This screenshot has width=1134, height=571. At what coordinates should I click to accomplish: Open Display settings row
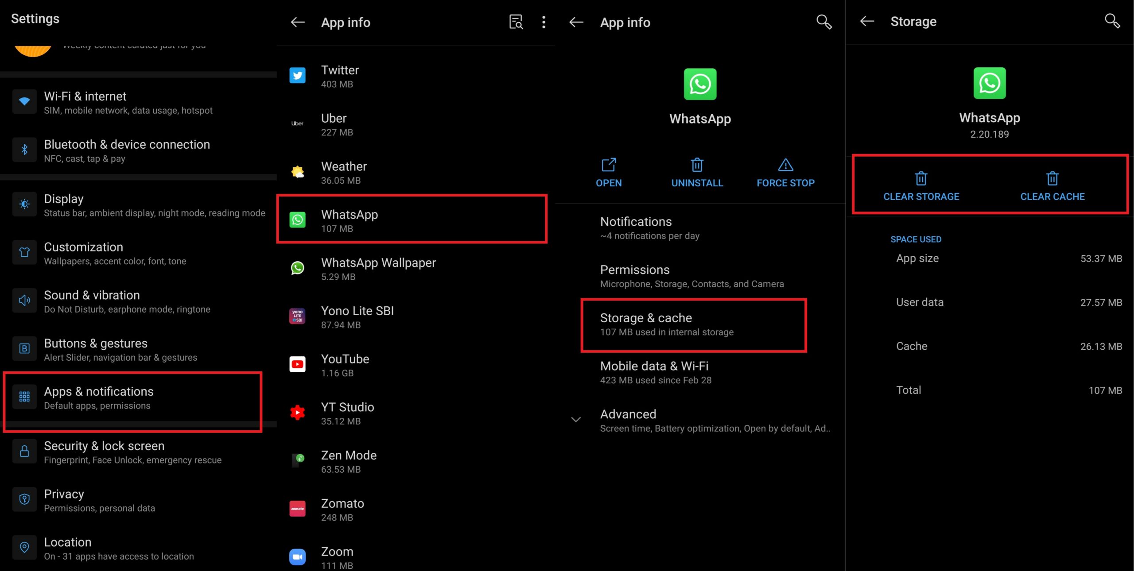(138, 205)
